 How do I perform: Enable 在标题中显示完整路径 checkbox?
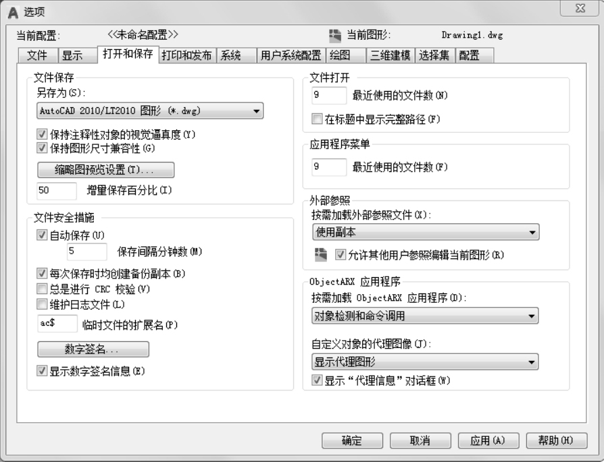[317, 119]
